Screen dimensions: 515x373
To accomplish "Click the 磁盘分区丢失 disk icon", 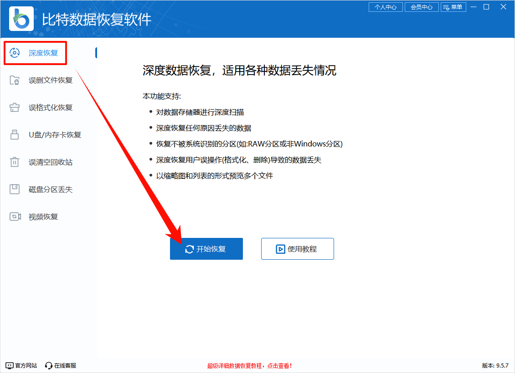I will [15, 189].
